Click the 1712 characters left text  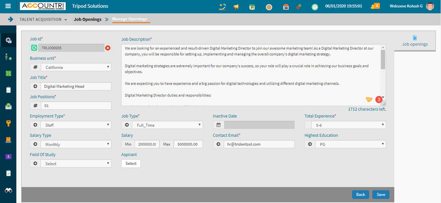point(367,109)
